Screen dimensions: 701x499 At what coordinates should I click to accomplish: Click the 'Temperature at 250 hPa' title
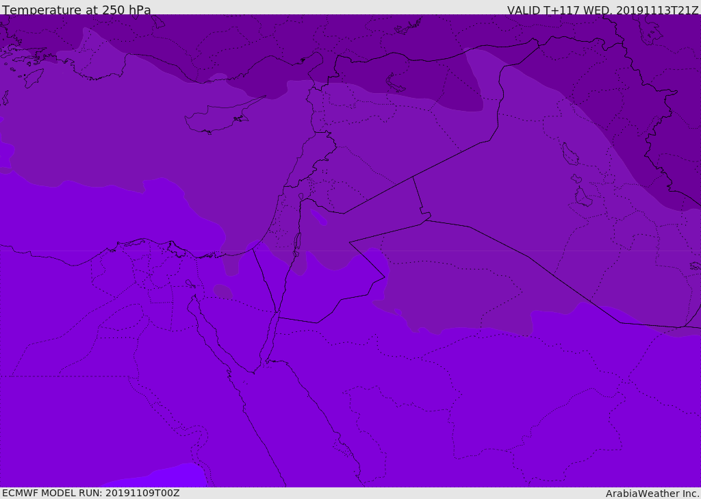click(x=77, y=10)
